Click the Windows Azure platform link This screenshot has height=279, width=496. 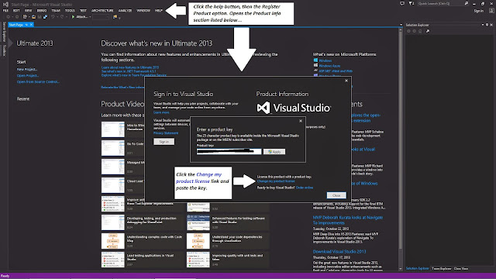click(x=329, y=66)
